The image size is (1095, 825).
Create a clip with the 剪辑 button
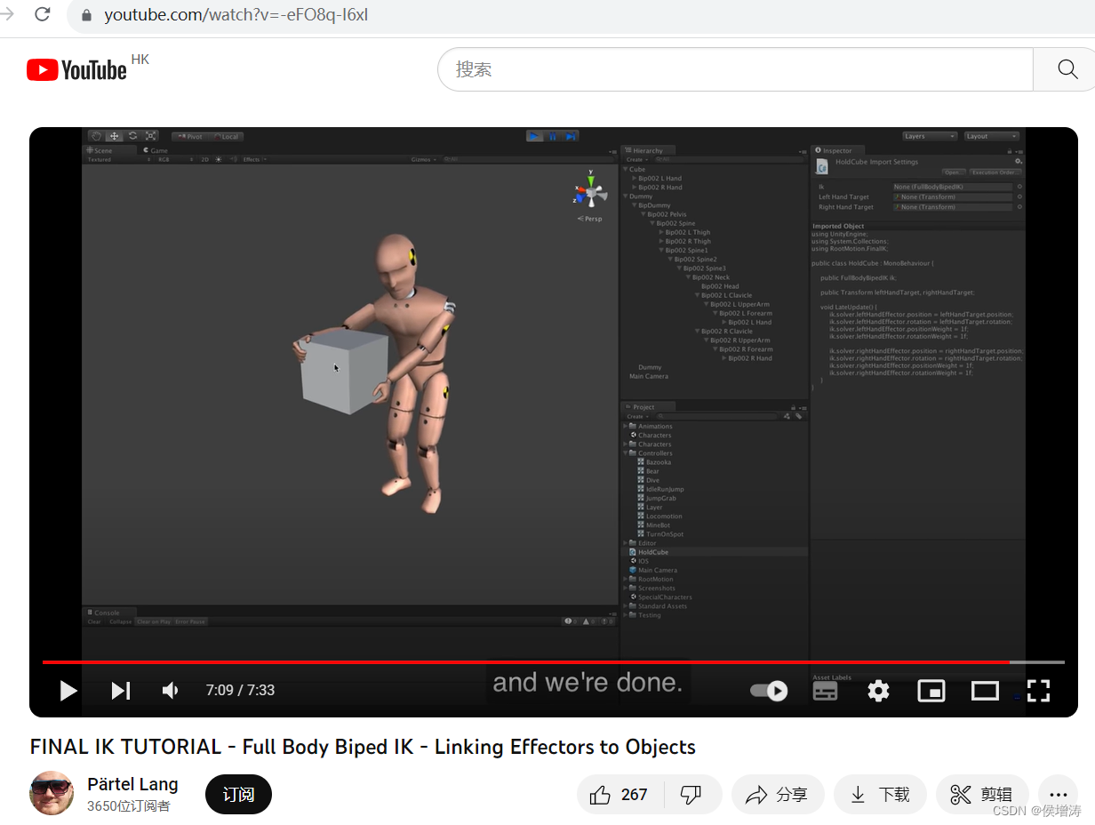pyautogui.click(x=982, y=795)
